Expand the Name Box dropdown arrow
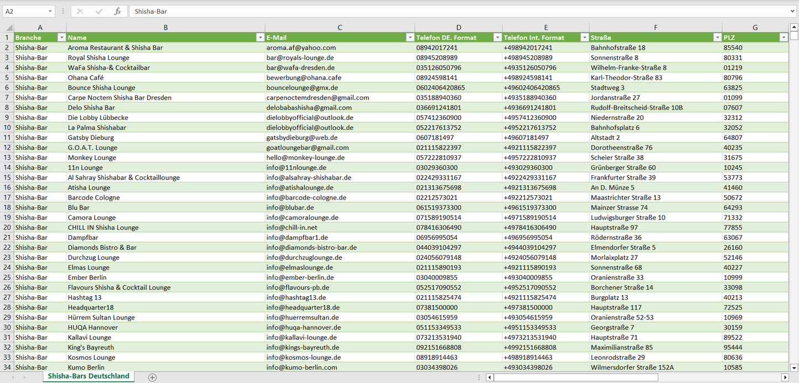The width and height of the screenshot is (799, 383). coord(50,11)
